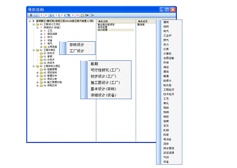This screenshot has width=237, height=168.
Task: Select the 项目经理 role row
Action: [x=103, y=27]
